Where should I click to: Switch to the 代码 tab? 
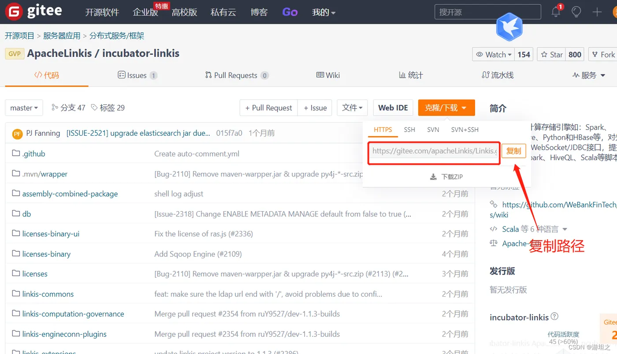(x=47, y=75)
